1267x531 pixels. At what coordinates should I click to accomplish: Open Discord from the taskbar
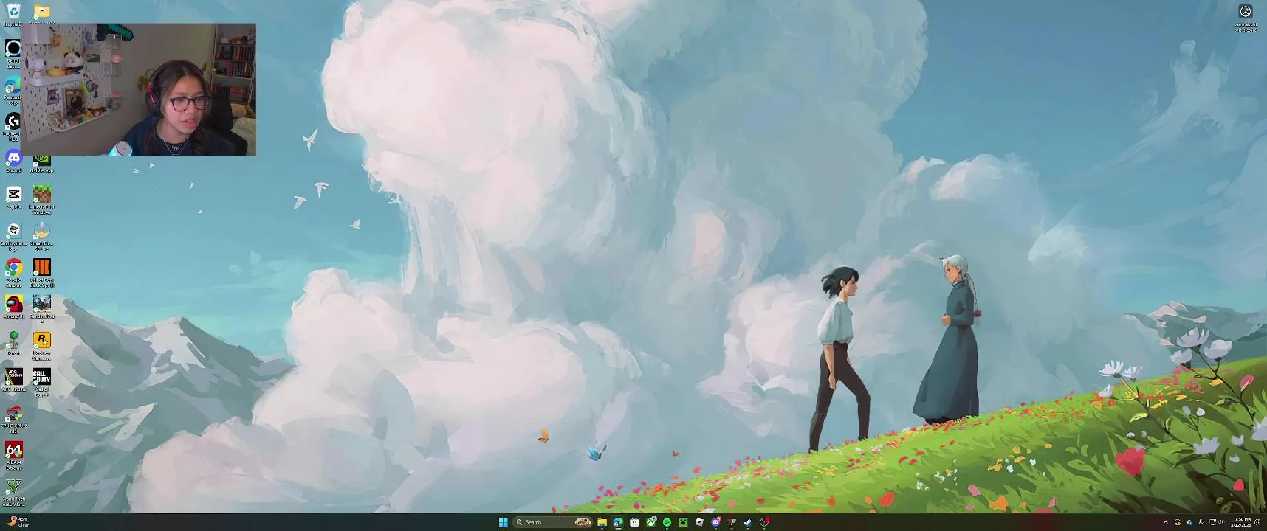pyautogui.click(x=715, y=522)
